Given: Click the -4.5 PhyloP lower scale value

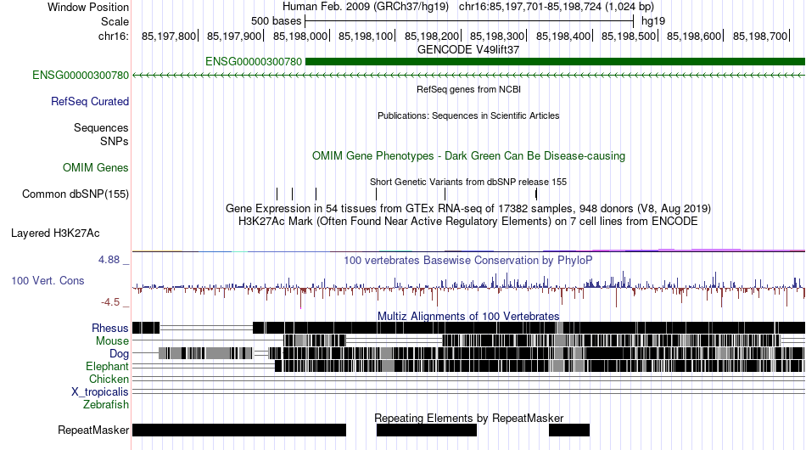Looking at the screenshot, I should coord(110,302).
